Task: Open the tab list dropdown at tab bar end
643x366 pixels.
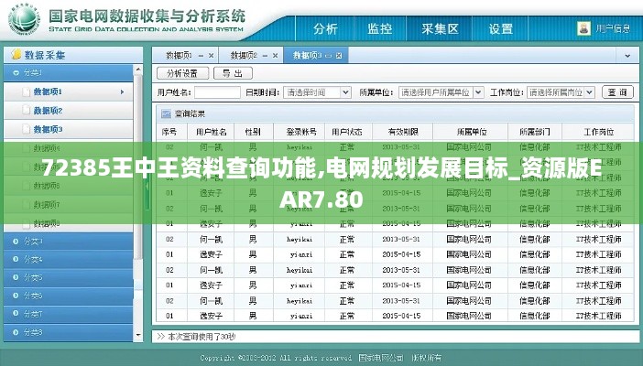Action: [x=627, y=56]
